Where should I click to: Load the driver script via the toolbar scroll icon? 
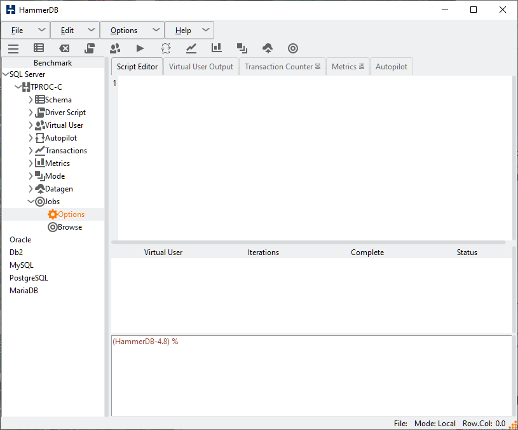(x=90, y=48)
